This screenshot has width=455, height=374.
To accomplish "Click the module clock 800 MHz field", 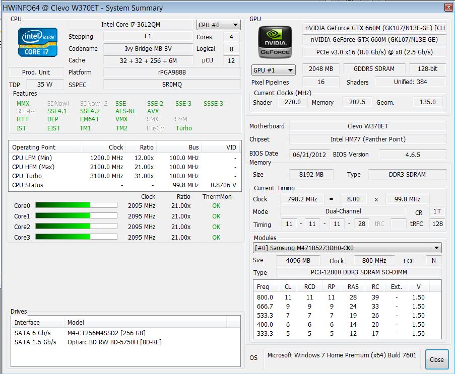I will 374,260.
